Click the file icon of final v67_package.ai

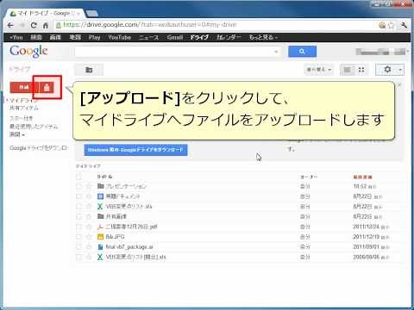tap(100, 247)
